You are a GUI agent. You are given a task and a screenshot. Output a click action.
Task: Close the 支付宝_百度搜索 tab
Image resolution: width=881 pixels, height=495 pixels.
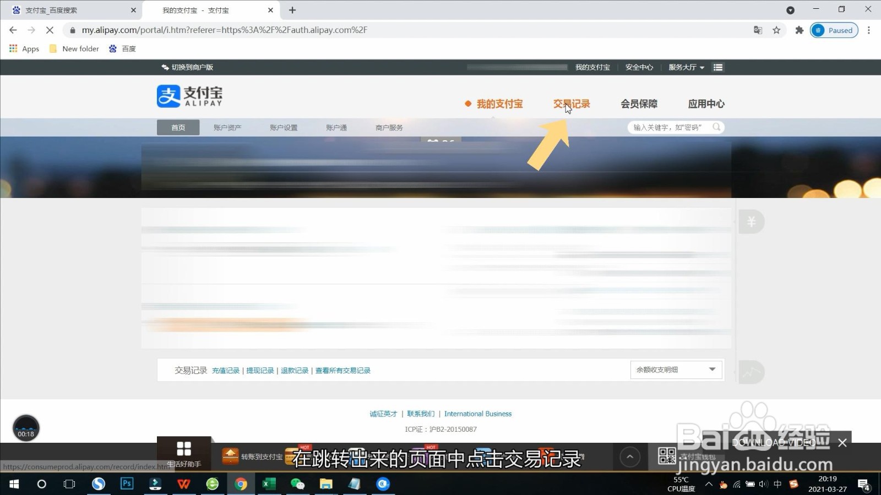(x=133, y=10)
